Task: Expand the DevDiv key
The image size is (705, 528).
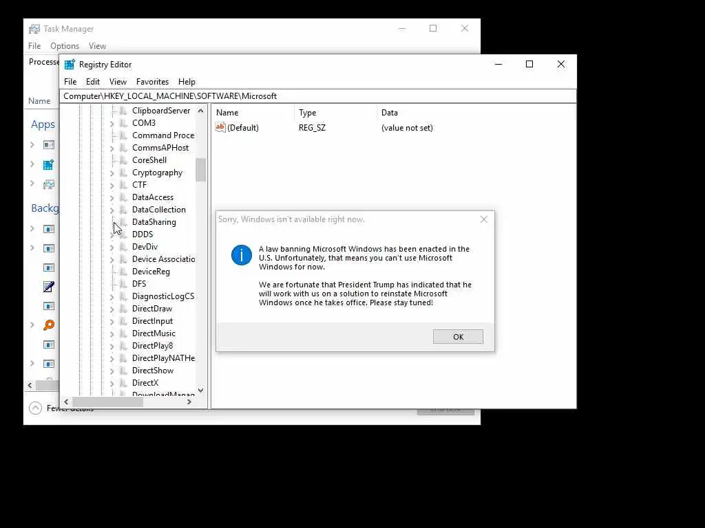Action: (x=112, y=247)
